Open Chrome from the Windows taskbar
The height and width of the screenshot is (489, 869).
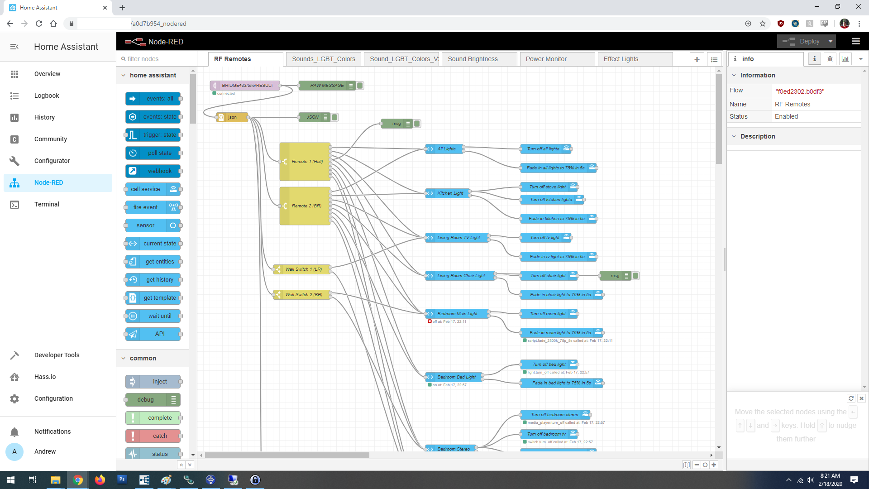click(78, 480)
